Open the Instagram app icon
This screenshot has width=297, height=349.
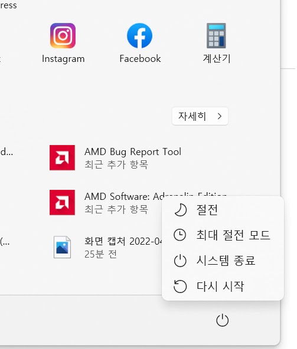coord(63,35)
